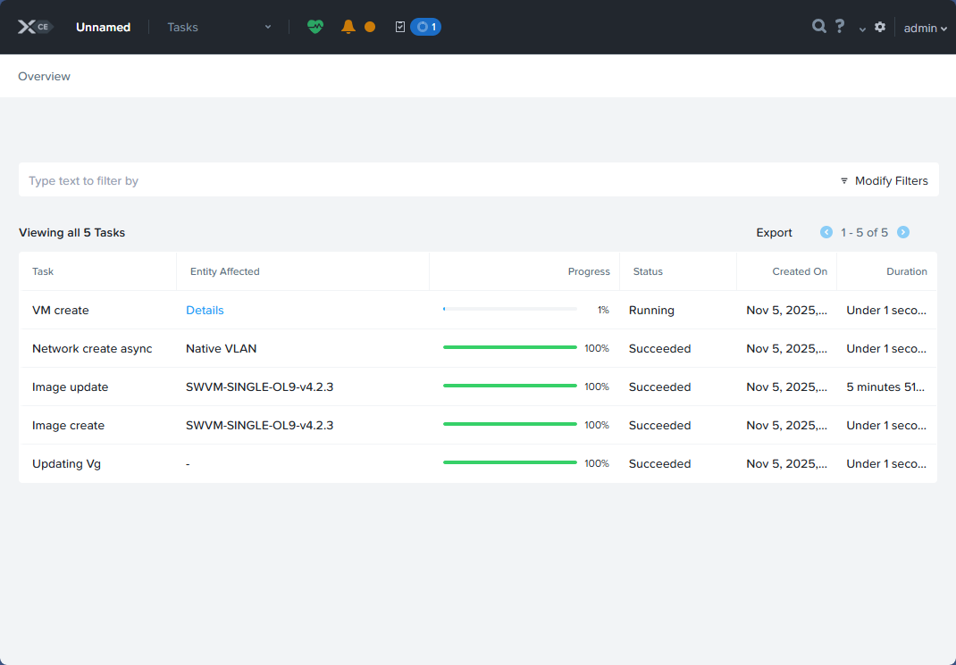View alerts via the bell icon

pyautogui.click(x=348, y=27)
